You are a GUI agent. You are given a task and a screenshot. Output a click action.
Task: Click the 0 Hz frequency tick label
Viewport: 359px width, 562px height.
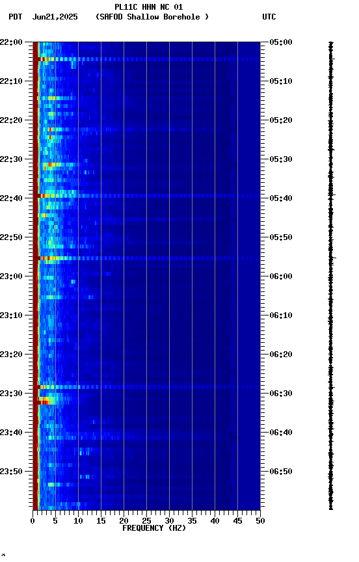(x=33, y=521)
